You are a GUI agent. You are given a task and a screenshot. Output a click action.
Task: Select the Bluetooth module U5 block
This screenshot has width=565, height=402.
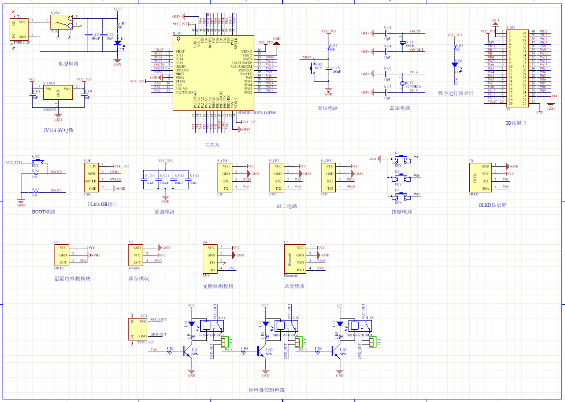295,260
